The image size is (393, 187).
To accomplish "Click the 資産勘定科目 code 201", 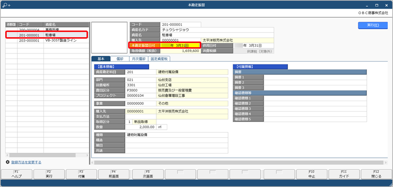I will coord(141,72).
